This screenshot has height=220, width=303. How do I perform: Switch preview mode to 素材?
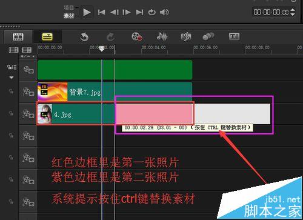tap(69, 16)
